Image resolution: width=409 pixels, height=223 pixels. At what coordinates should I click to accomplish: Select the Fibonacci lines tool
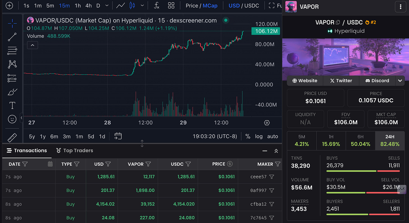pyautogui.click(x=12, y=51)
